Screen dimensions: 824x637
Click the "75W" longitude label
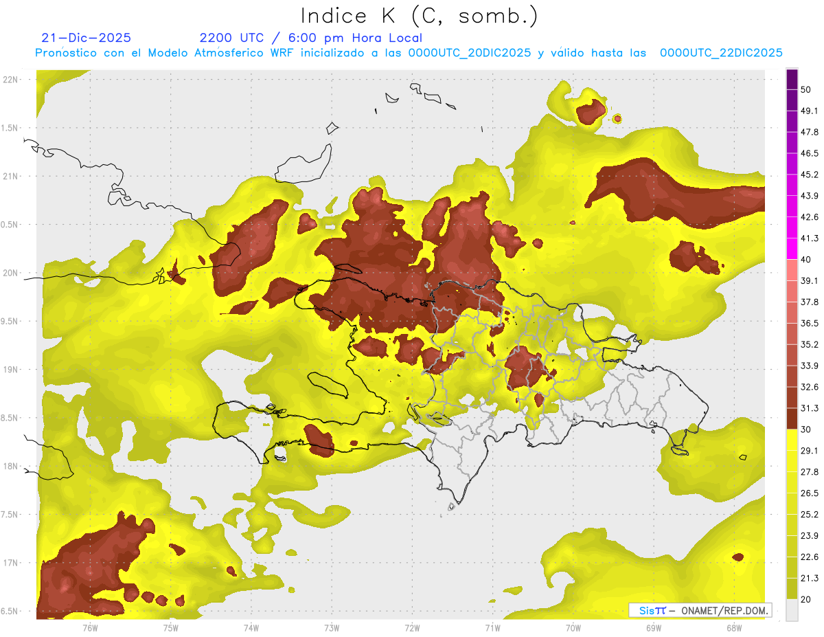click(x=170, y=627)
